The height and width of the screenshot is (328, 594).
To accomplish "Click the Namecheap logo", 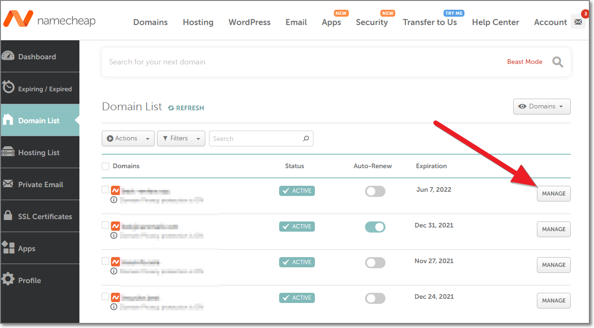I will [x=49, y=19].
